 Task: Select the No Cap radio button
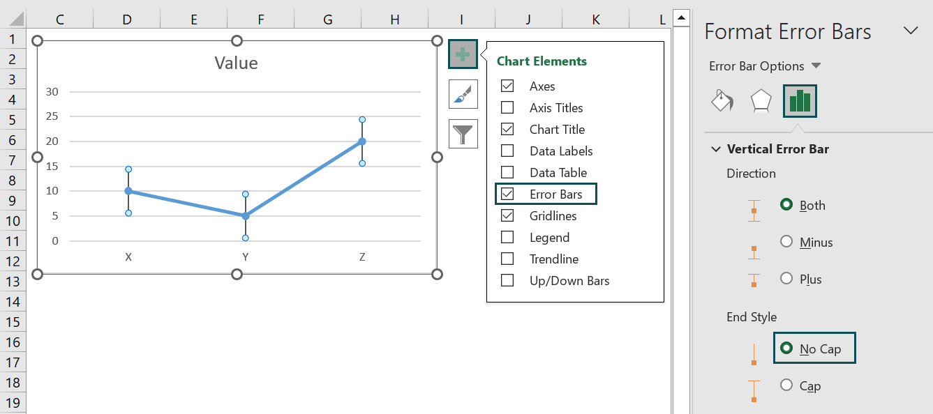click(786, 348)
